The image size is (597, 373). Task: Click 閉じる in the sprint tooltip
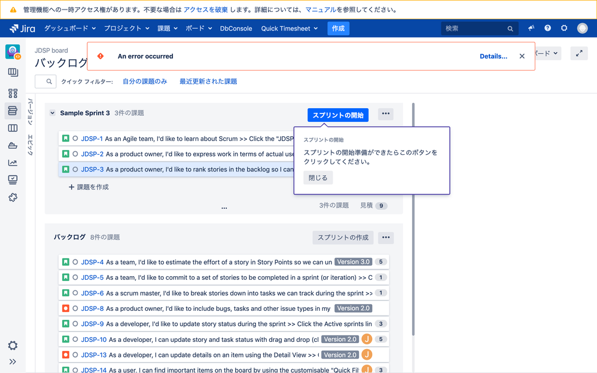pyautogui.click(x=318, y=178)
